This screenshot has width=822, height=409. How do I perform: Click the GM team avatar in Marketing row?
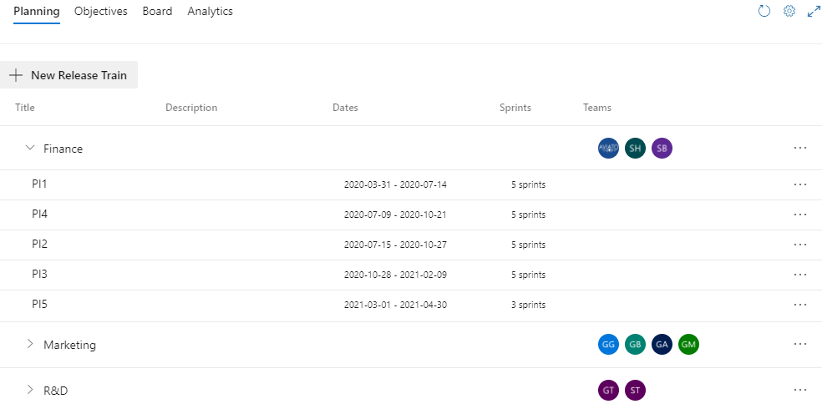(688, 345)
